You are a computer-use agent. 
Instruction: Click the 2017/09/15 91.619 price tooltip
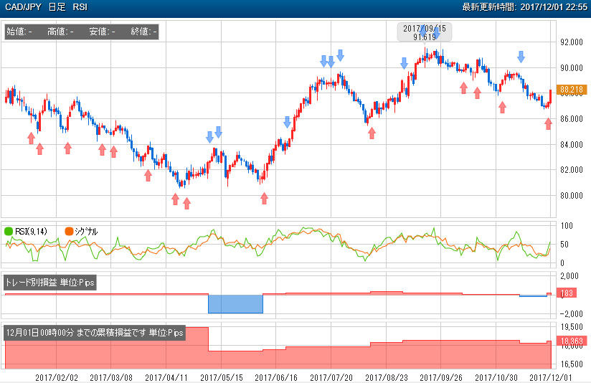[x=425, y=32]
